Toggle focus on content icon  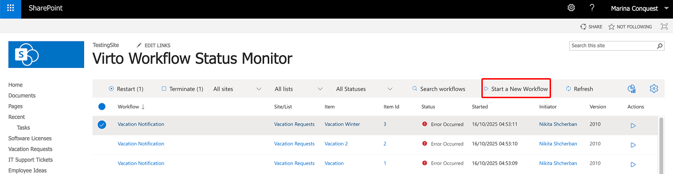pos(664,27)
